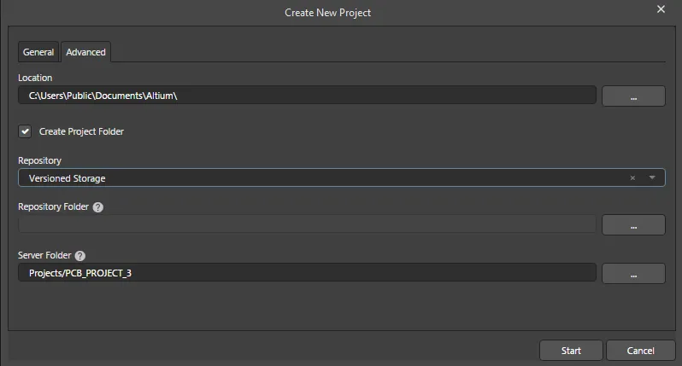Click into the Location path field
Image resolution: width=682 pixels, height=366 pixels.
click(x=307, y=96)
